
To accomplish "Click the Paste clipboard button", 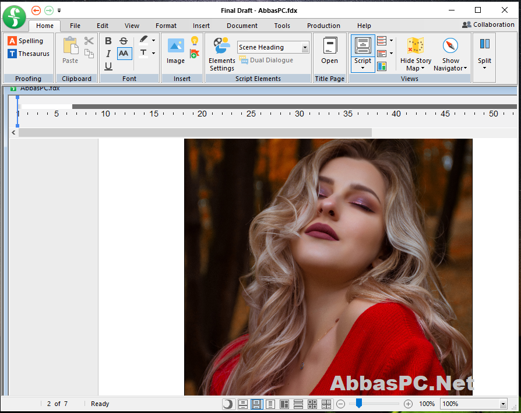I will 70,50.
